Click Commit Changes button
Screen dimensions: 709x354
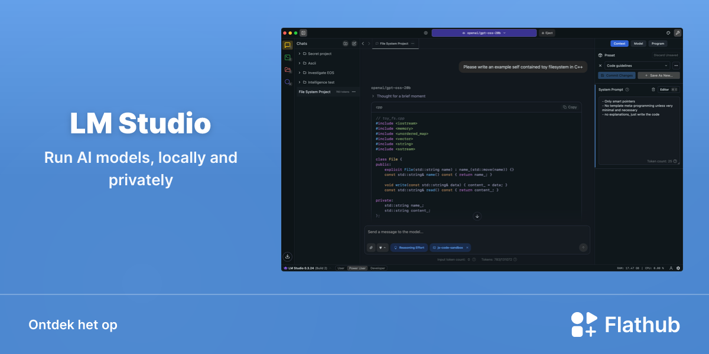point(617,76)
